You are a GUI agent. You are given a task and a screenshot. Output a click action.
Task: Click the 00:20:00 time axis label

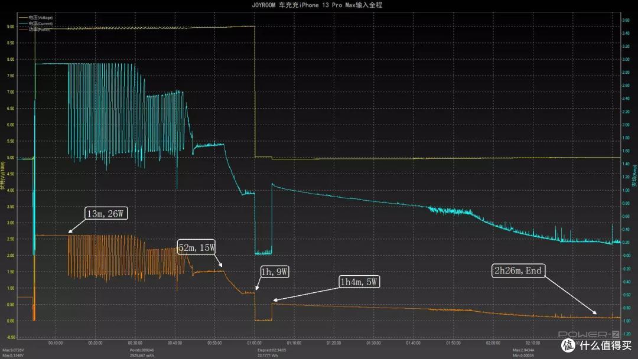[95, 343]
